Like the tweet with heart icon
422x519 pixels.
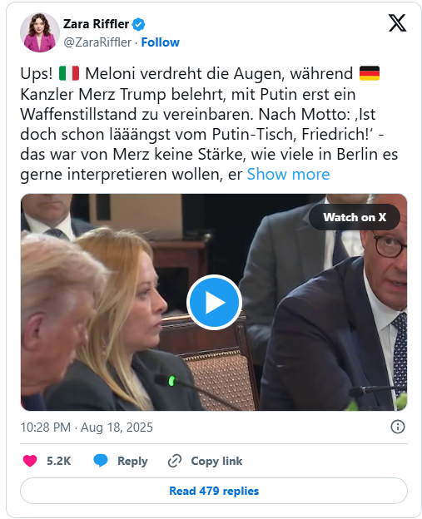pyautogui.click(x=30, y=461)
